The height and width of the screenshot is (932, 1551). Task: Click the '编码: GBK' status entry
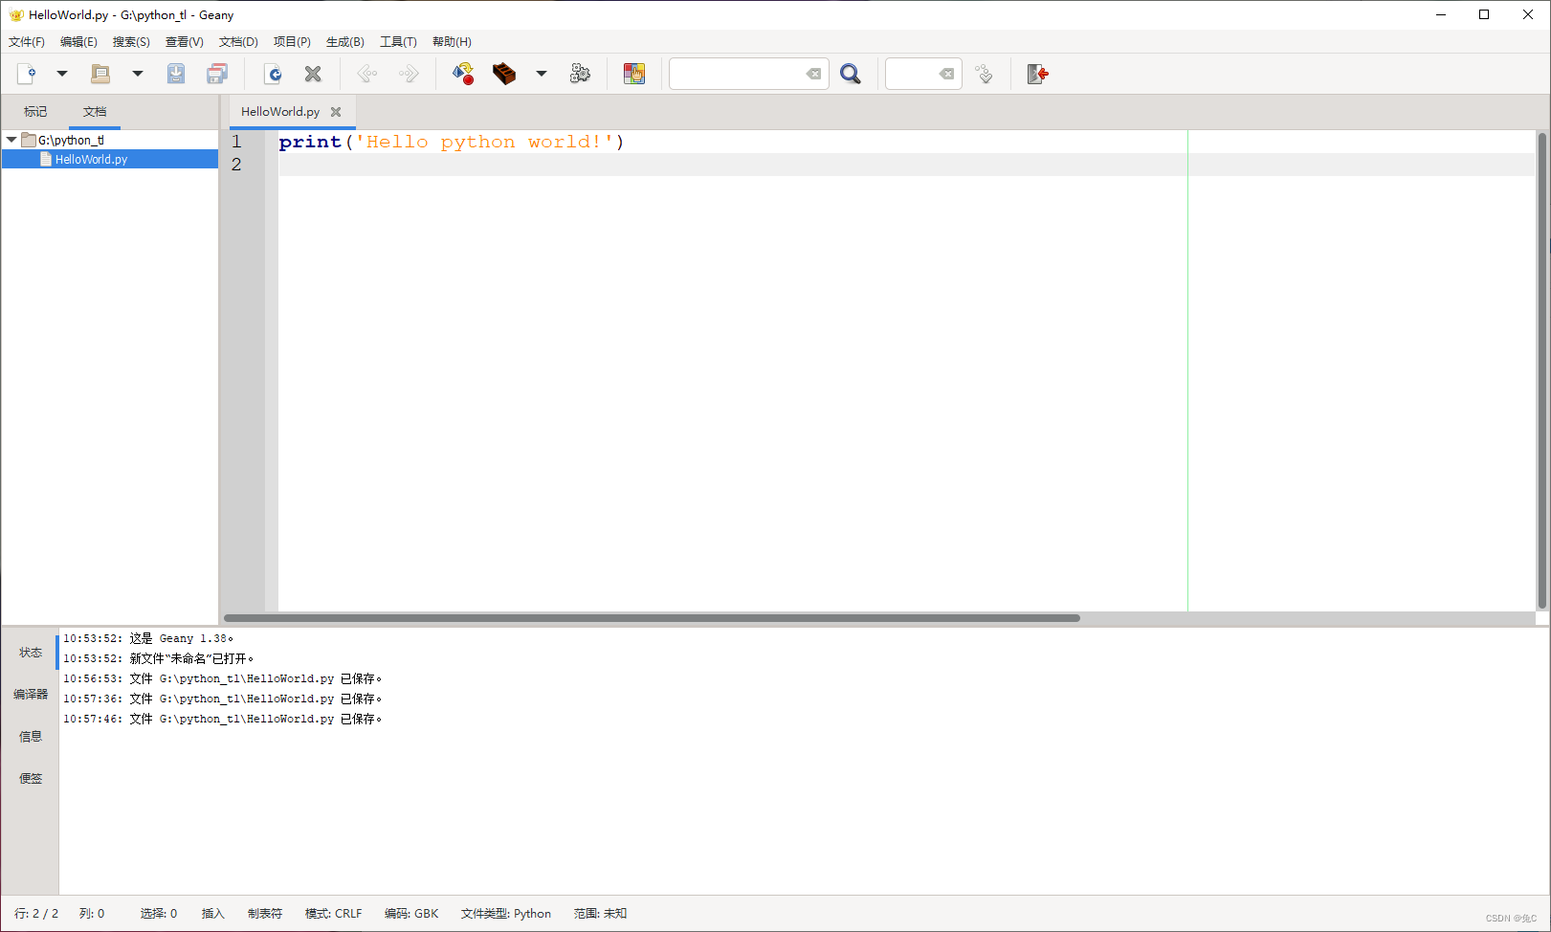point(411,914)
